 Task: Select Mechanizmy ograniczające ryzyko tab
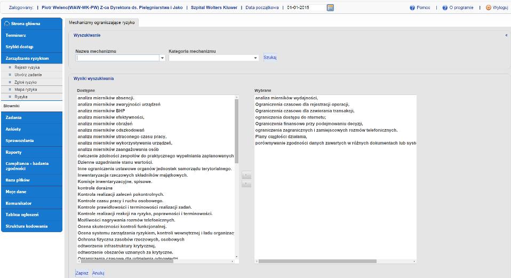pyautogui.click(x=102, y=22)
